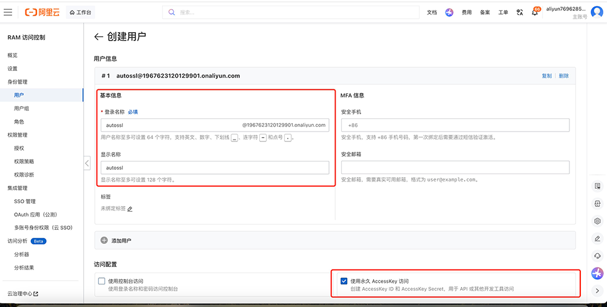Open the AI assistant icon in header
Image resolution: width=607 pixels, height=307 pixels.
[449, 12]
